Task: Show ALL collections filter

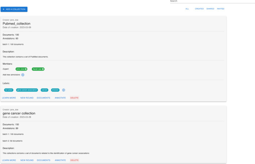Action: pyautogui.click(x=187, y=9)
